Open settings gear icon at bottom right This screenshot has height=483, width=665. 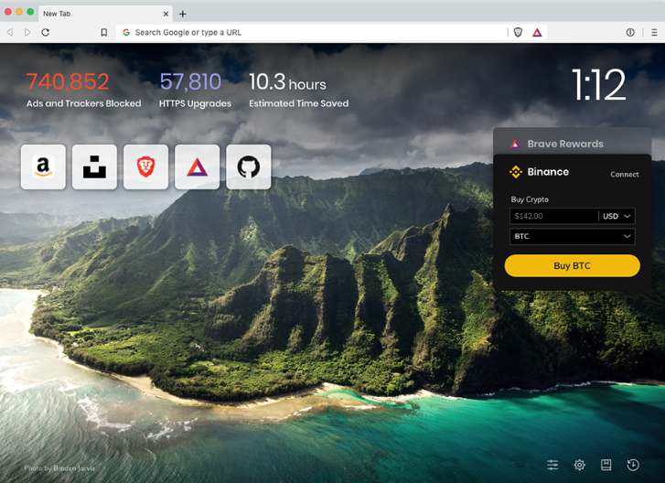click(579, 465)
